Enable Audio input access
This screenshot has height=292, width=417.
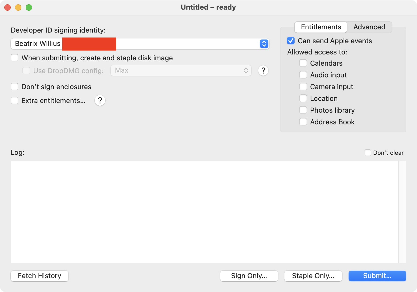pos(303,75)
